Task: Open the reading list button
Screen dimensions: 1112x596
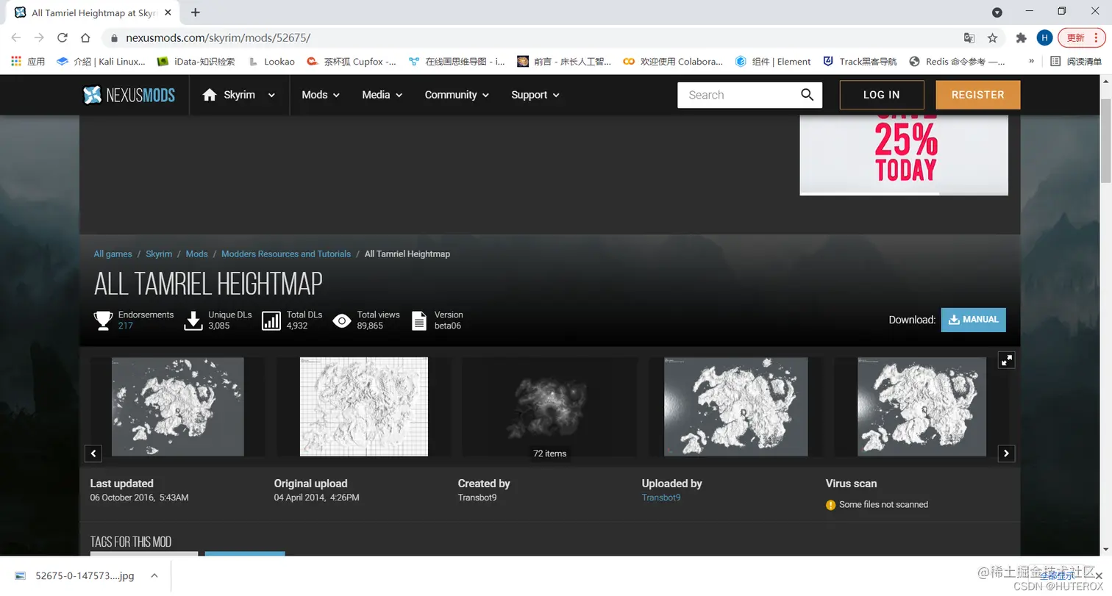Action: pyautogui.click(x=1076, y=62)
